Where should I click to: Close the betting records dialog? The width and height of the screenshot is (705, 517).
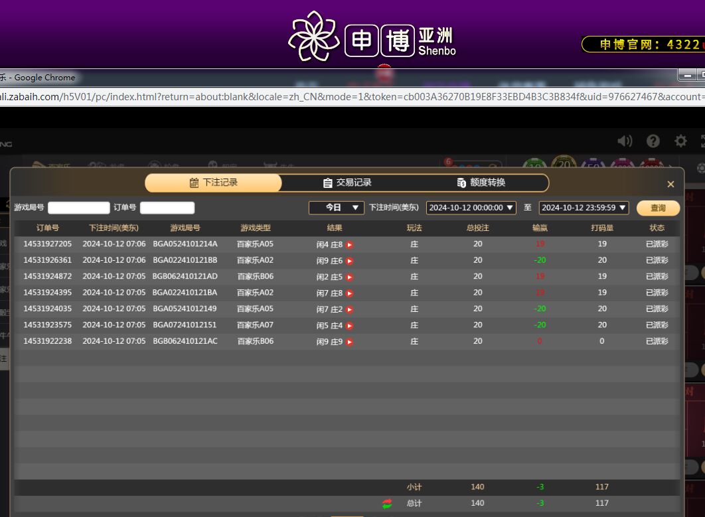(x=670, y=184)
